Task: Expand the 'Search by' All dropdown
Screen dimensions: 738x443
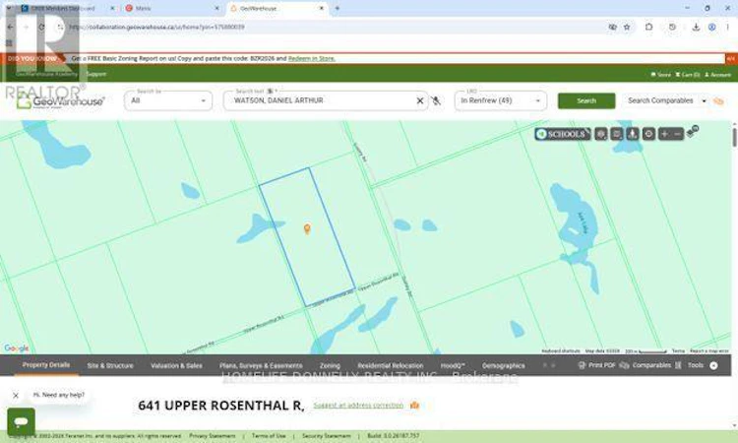Action: click(x=168, y=100)
